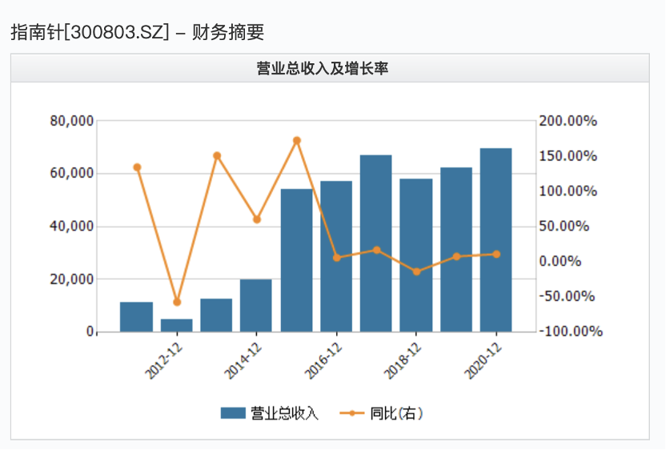Click the orange data point at 2014-12
This screenshot has height=450, width=666.
pos(257,219)
